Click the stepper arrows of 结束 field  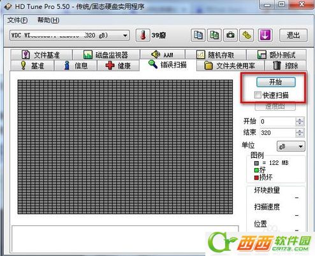(x=300, y=133)
